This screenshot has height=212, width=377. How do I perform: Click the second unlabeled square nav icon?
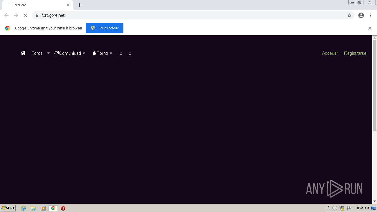[x=130, y=53]
